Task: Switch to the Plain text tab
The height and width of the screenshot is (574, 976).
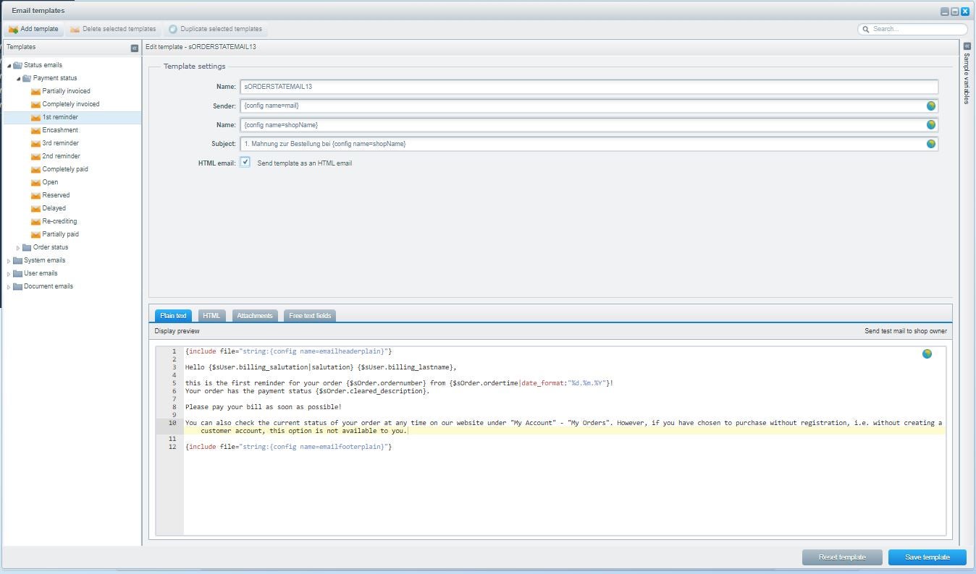Action: tap(173, 316)
